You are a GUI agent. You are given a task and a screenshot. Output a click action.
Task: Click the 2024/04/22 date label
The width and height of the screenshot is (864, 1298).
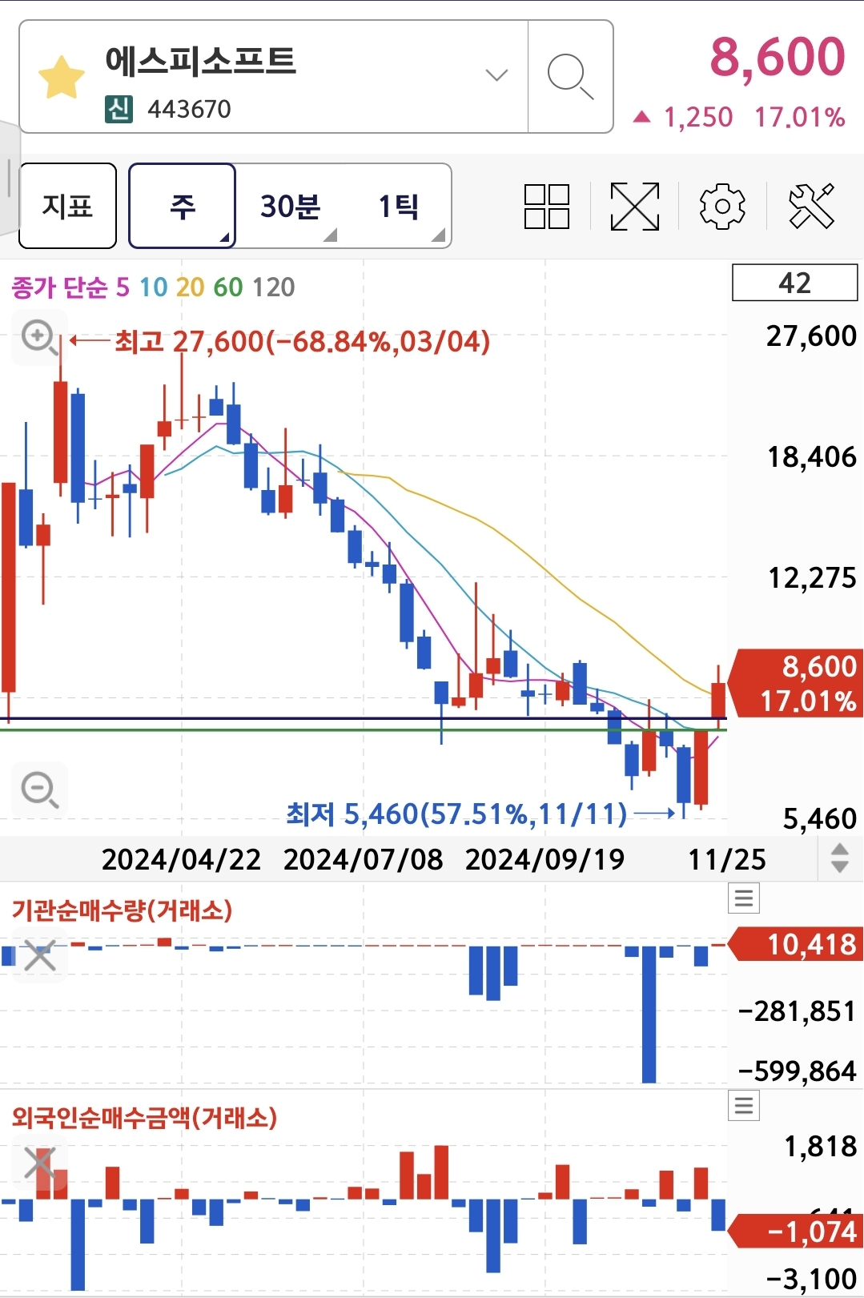(181, 859)
